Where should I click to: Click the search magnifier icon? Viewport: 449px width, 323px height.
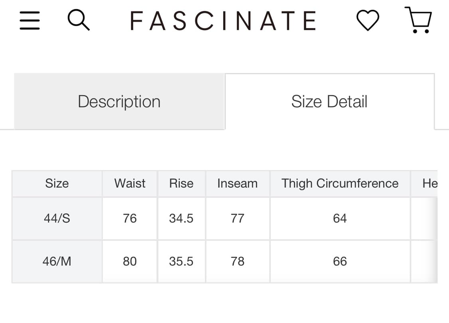click(79, 20)
